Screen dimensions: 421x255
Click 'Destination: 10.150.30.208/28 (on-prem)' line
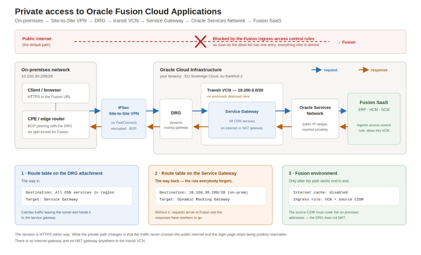click(203, 192)
